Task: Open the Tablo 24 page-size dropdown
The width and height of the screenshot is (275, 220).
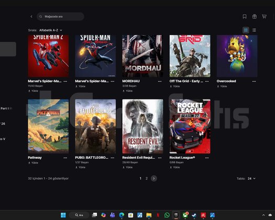Action: (251, 179)
